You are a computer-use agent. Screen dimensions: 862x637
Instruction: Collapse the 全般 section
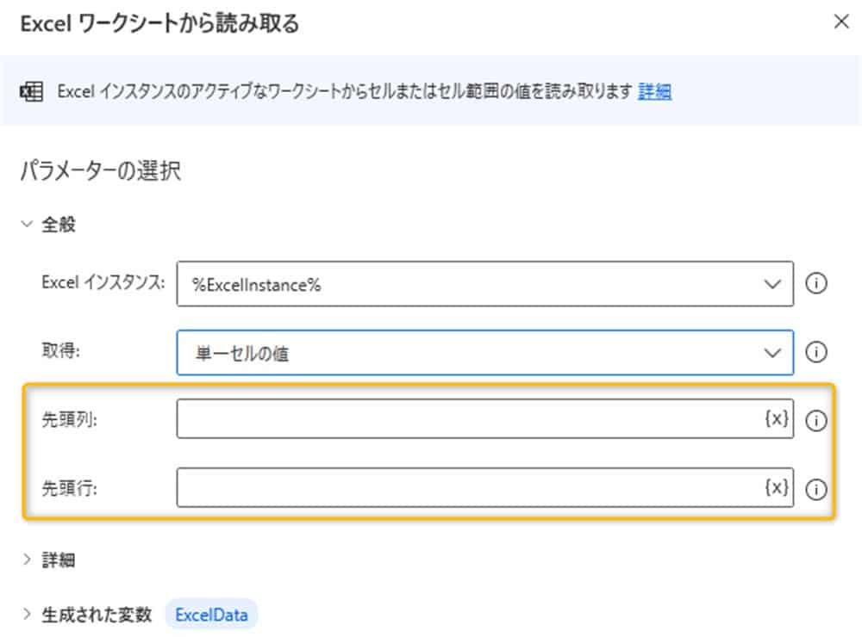[x=27, y=226]
